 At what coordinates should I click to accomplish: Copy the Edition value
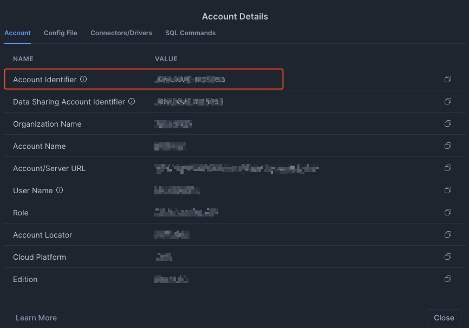(448, 279)
